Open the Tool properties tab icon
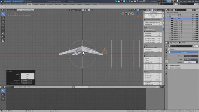The height and width of the screenshot is (112, 199). 166,46
